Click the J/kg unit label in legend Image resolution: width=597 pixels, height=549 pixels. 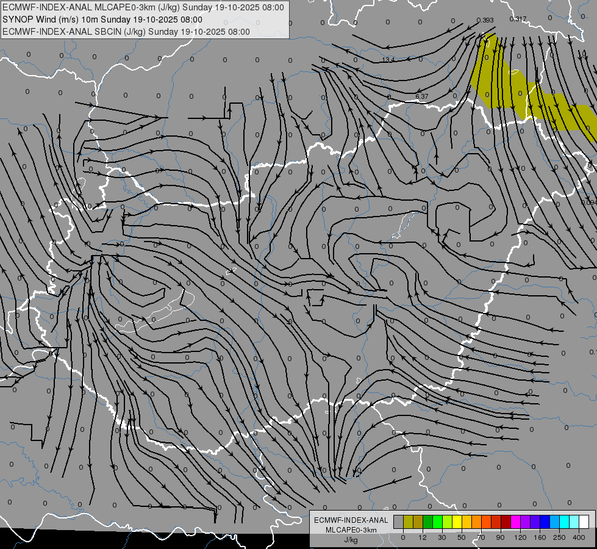(351, 540)
